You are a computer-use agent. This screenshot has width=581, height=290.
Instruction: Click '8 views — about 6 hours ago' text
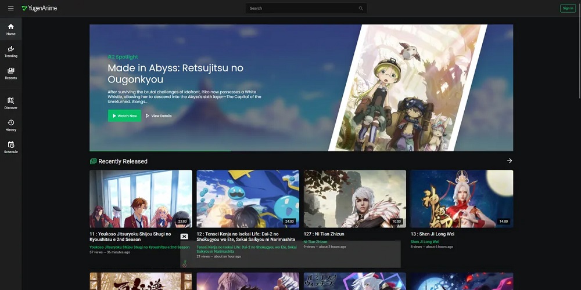coord(432,246)
